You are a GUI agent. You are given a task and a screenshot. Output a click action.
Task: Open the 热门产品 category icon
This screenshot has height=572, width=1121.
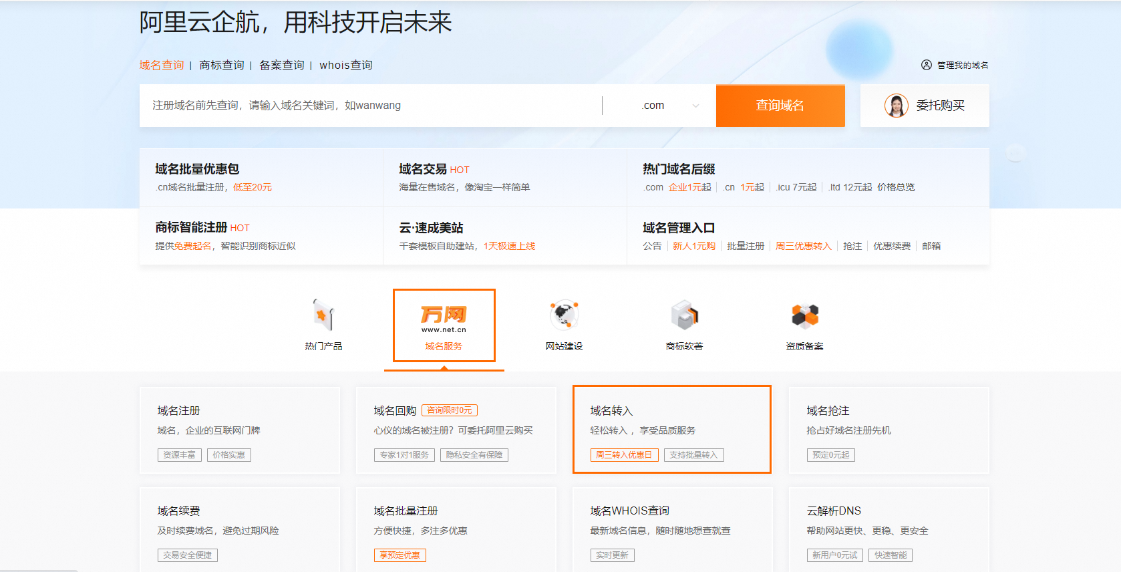pyautogui.click(x=324, y=315)
